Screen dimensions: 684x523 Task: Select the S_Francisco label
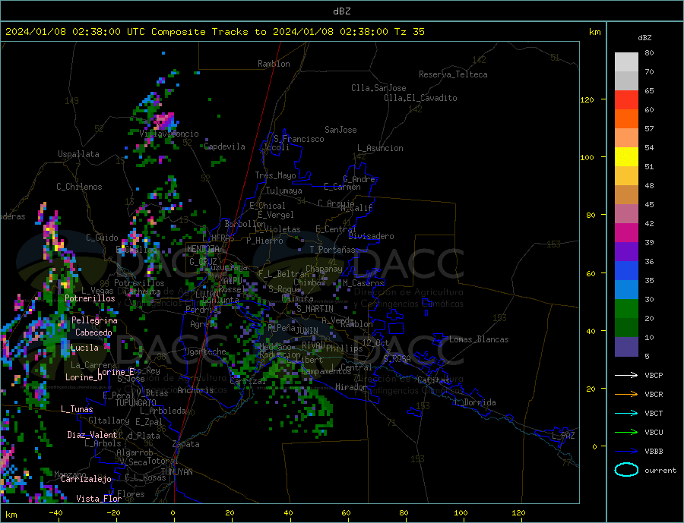click(x=299, y=139)
